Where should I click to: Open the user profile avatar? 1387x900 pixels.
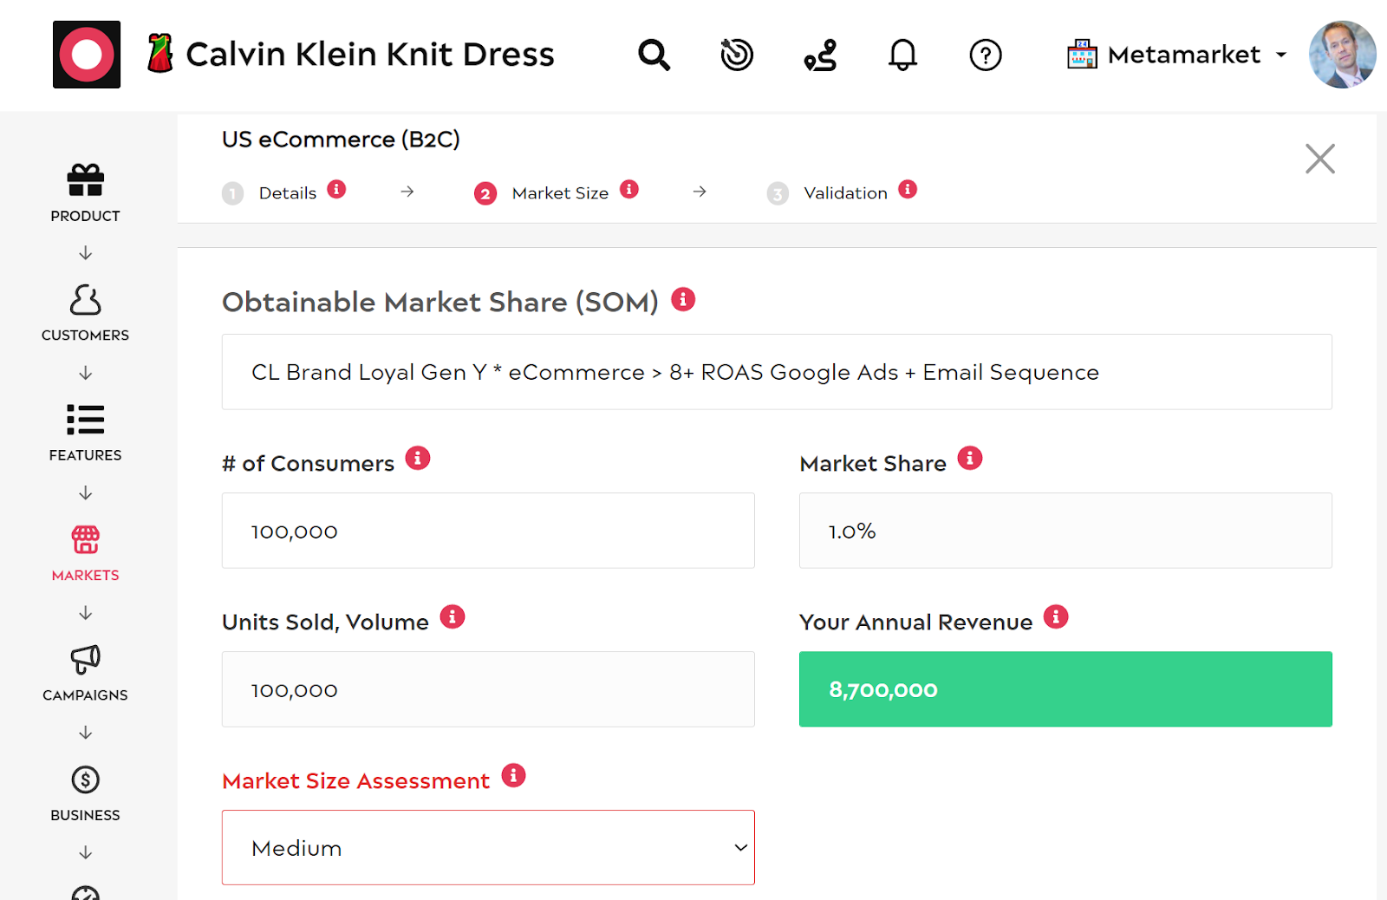coord(1341,55)
